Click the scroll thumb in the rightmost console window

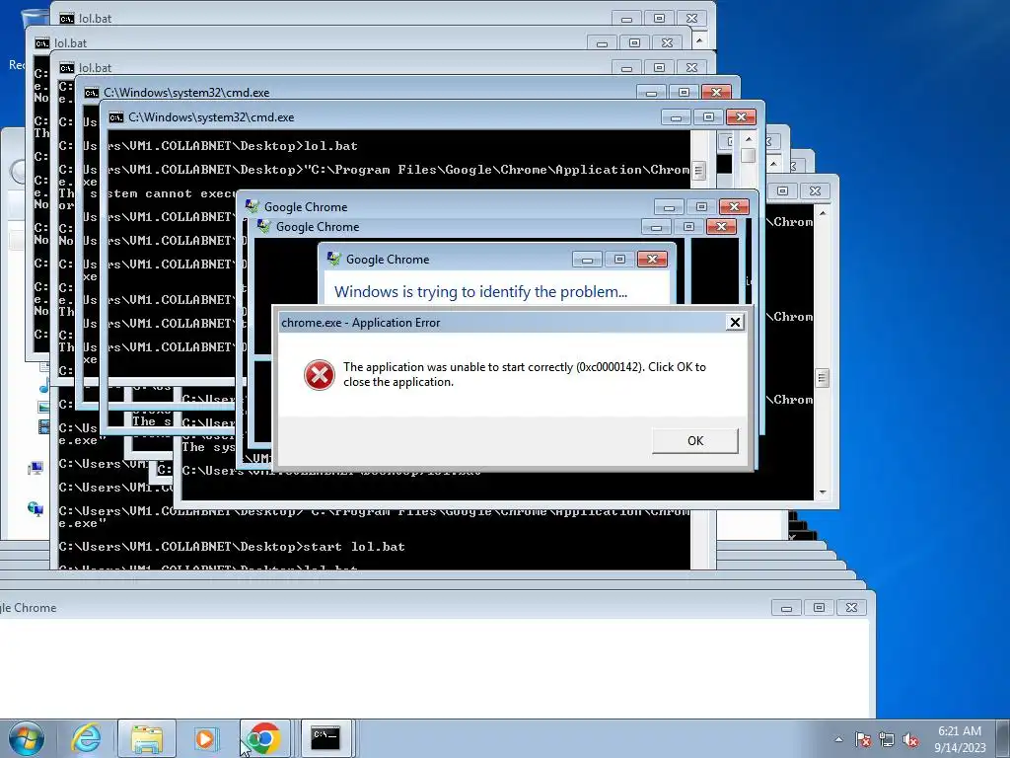click(x=822, y=378)
